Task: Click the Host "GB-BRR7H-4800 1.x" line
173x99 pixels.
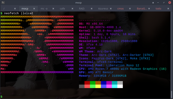Action: coord(100,27)
